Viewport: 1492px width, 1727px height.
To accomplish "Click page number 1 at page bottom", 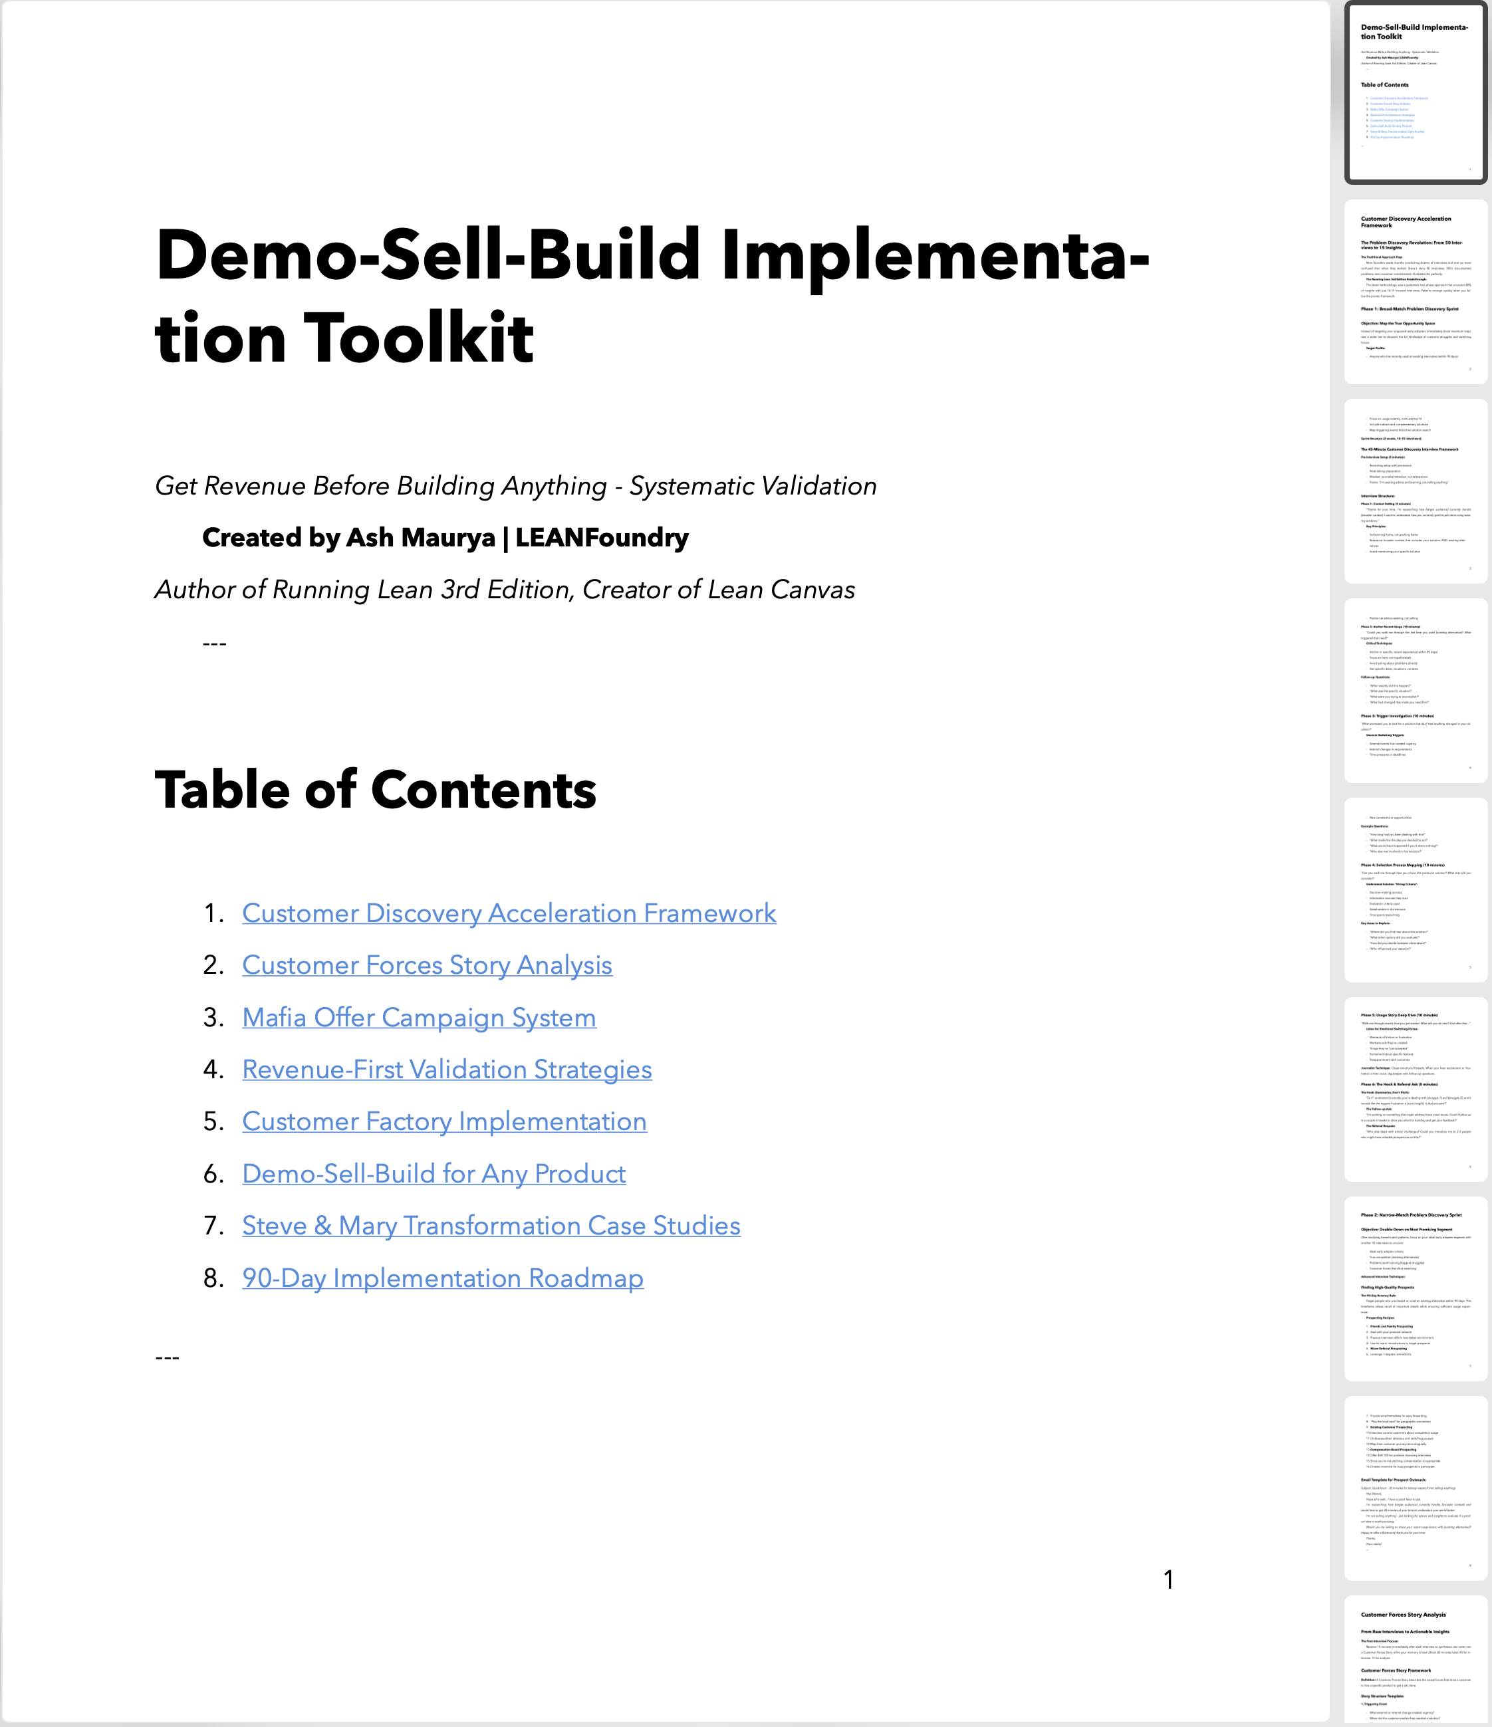I will click(x=1169, y=1579).
